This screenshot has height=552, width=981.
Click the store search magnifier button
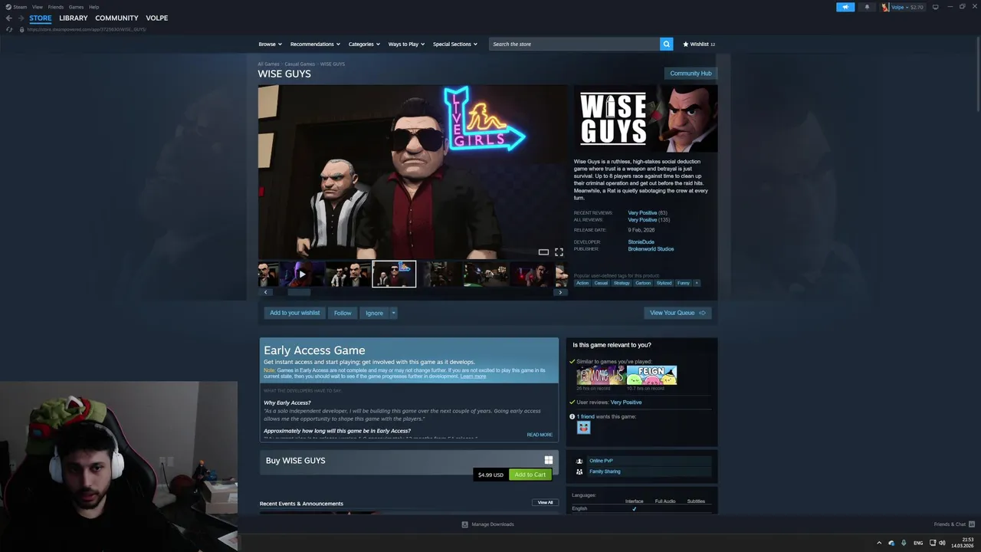(666, 44)
